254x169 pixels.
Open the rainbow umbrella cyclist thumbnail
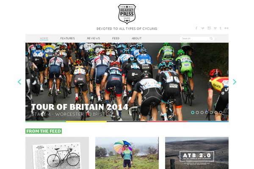[x=127, y=153]
